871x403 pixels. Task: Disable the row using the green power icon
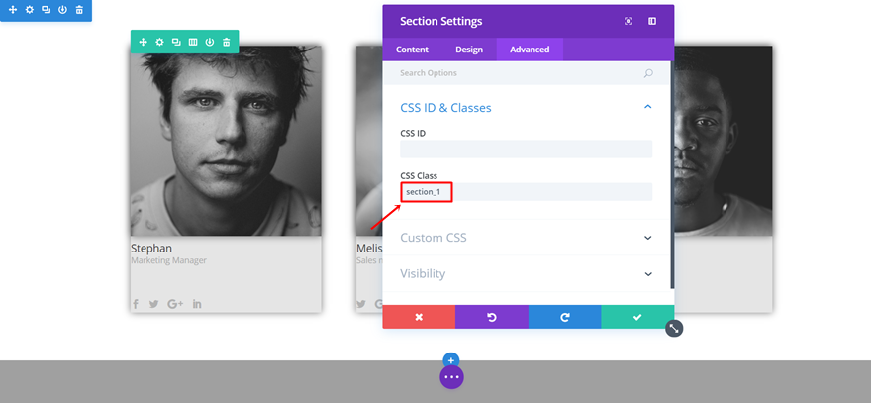coord(210,42)
